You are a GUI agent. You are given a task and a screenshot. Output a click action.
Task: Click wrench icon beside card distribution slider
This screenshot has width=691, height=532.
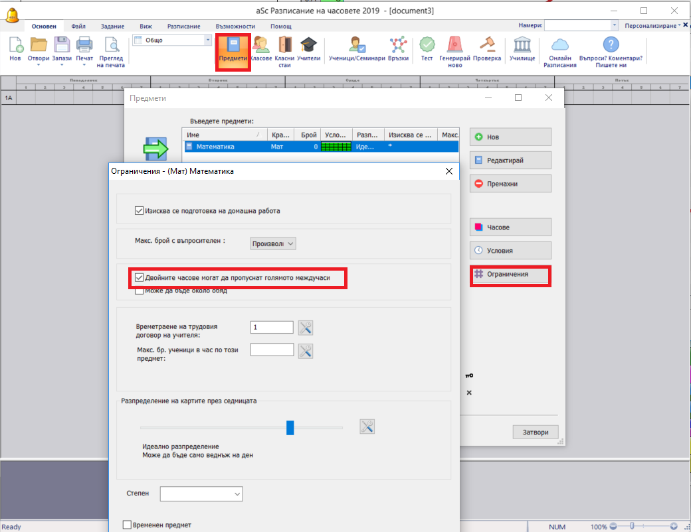click(x=367, y=427)
